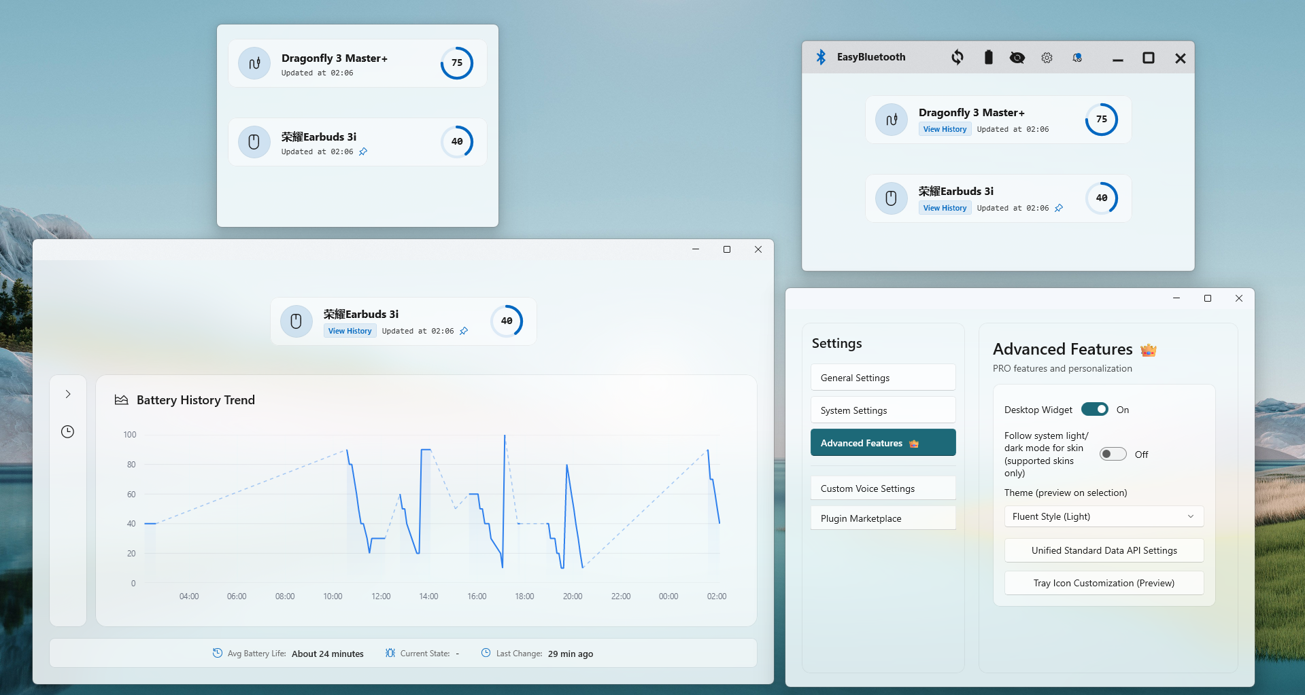Click the pin icon beside Earbuds 3i in EasyBluetooth window
The image size is (1305, 695).
point(1059,209)
